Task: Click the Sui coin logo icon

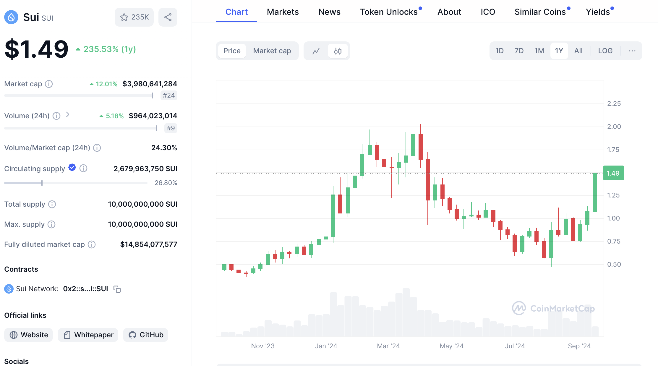Action: tap(11, 17)
